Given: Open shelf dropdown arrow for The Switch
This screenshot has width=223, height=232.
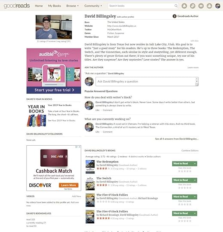Looking at the screenshot, I should pos(195,180).
